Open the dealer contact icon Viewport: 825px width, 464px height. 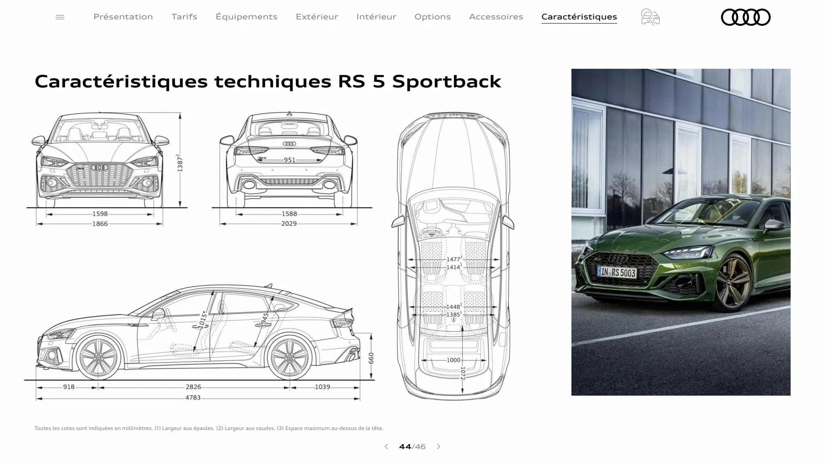coord(650,17)
